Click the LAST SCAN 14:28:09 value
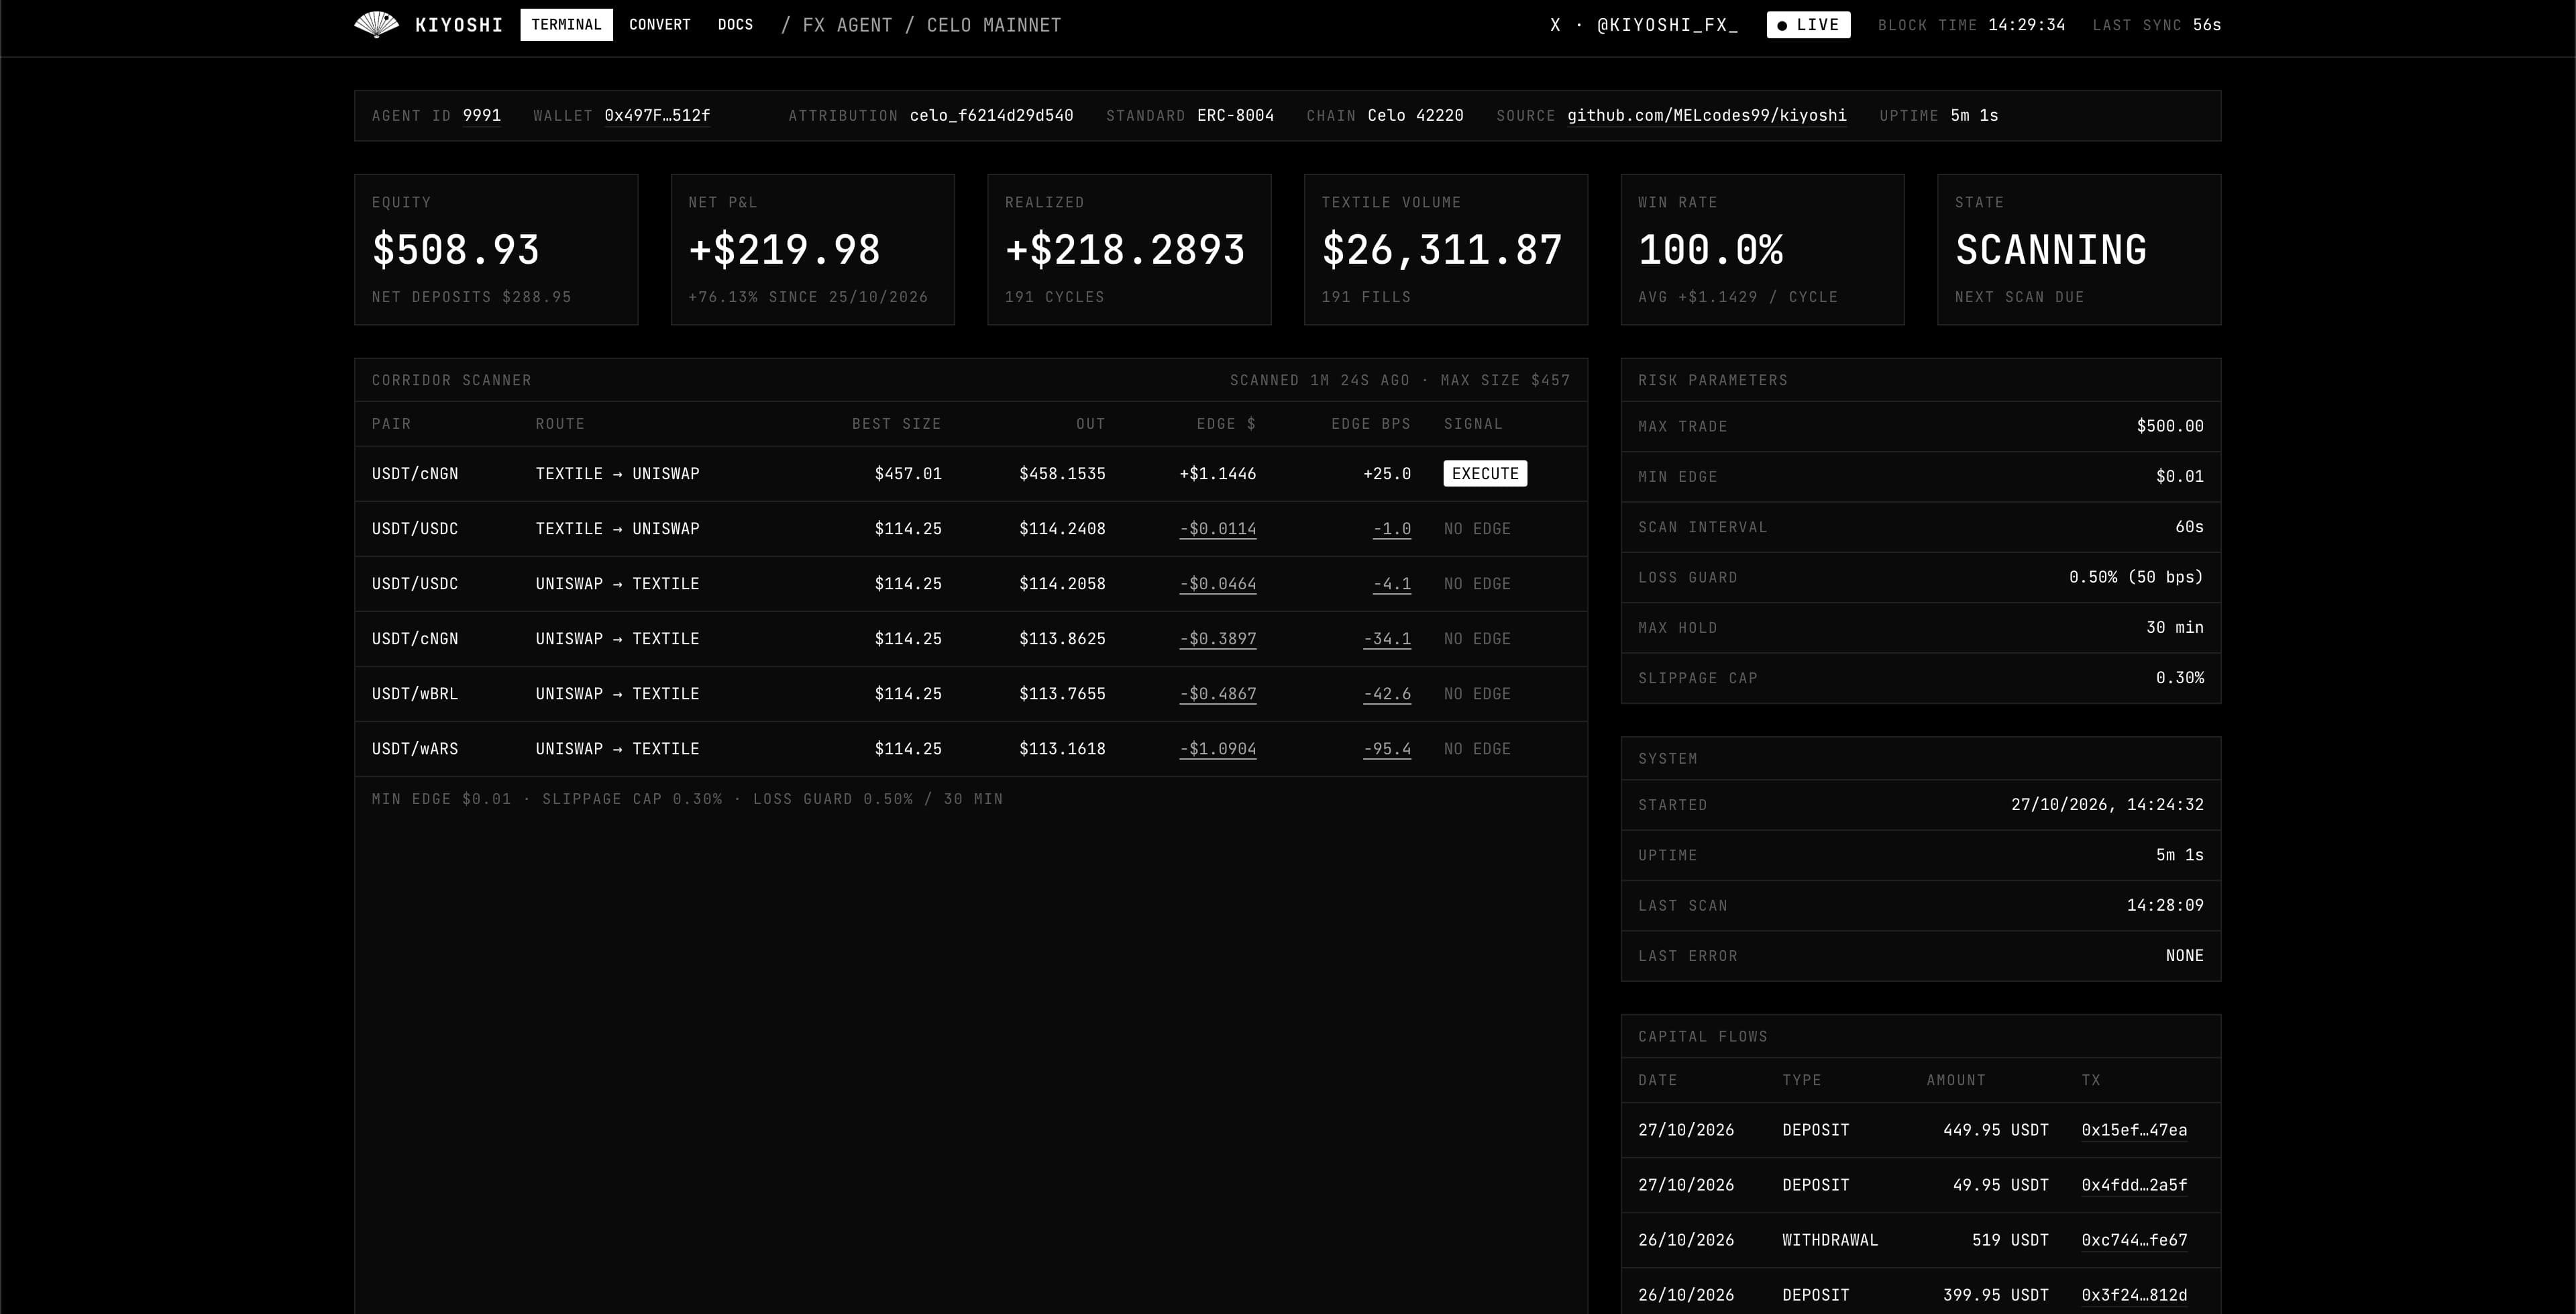Screen dimensions: 2576x1314 (x=2165, y=905)
